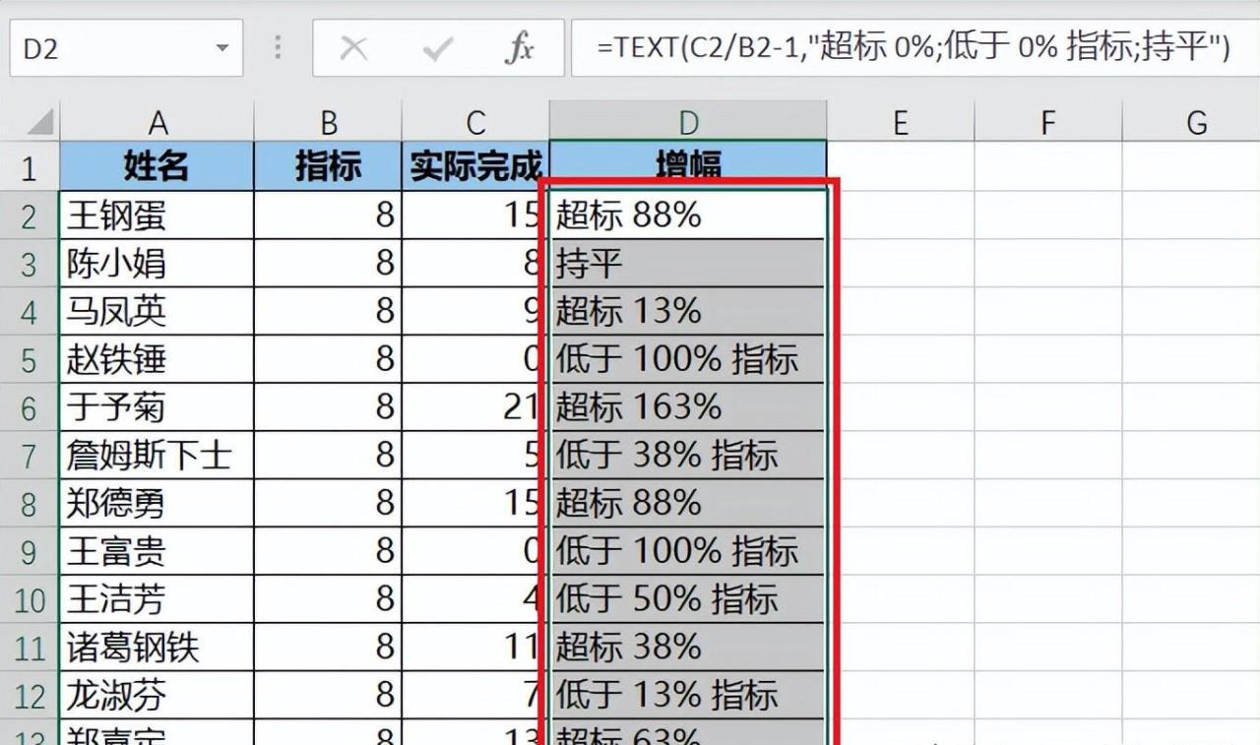Click cell with 低于 50% 指标
The width and height of the screenshot is (1260, 745).
[x=688, y=599]
